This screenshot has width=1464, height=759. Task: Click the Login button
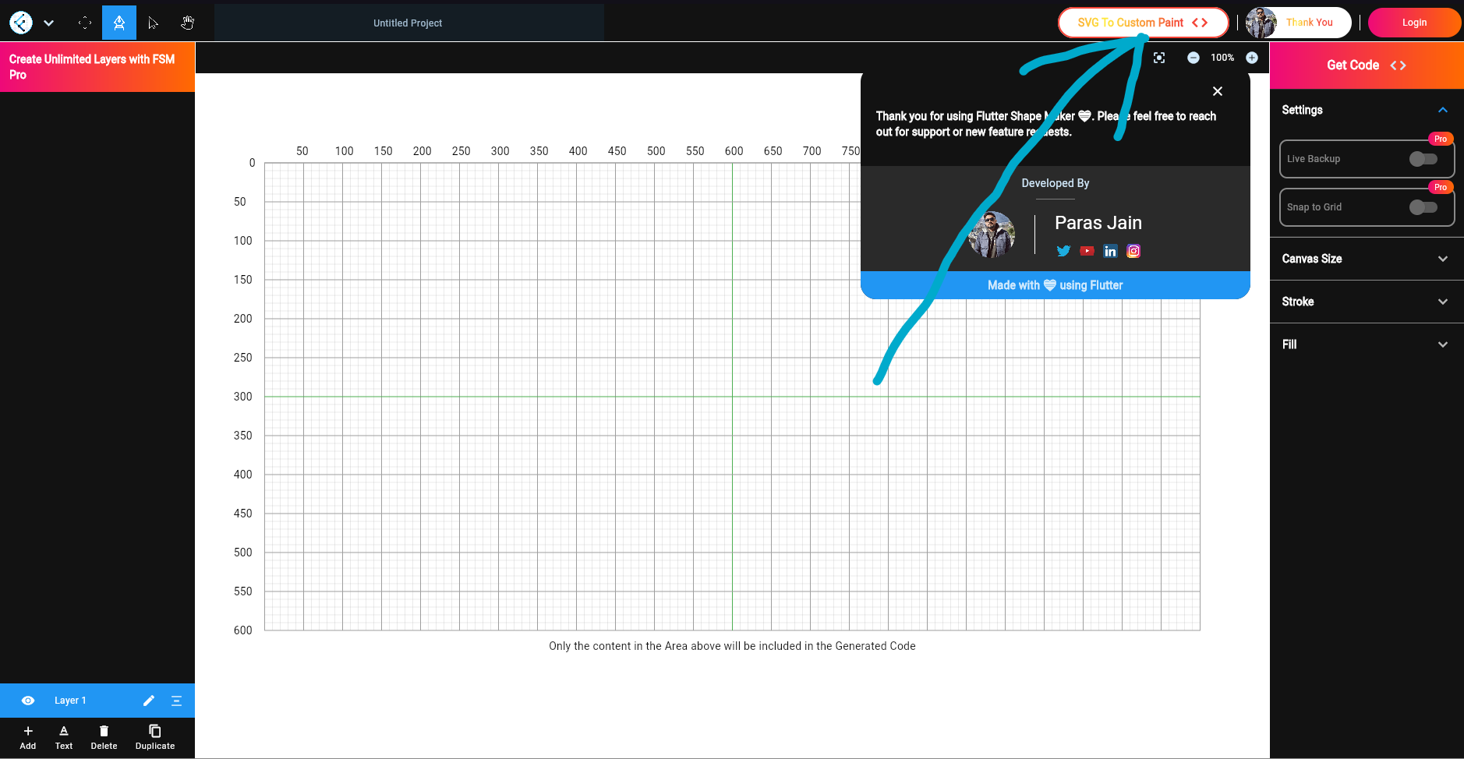coord(1414,23)
